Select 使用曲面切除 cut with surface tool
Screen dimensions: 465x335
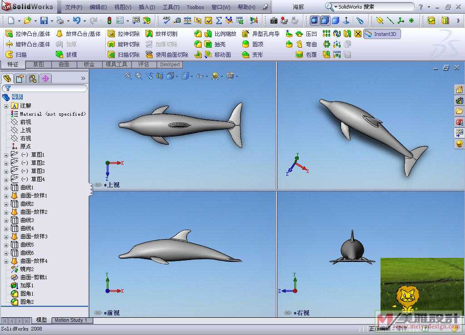tap(167, 54)
